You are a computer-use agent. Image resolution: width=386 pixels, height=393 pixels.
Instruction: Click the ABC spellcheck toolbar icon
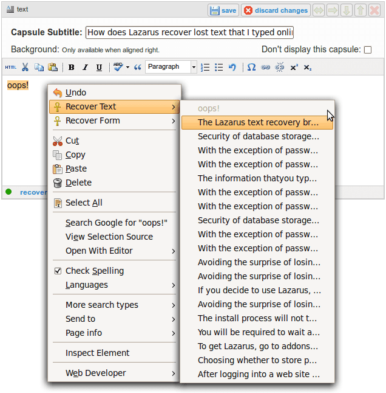click(118, 67)
